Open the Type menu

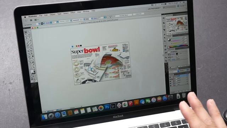(x=59, y=14)
